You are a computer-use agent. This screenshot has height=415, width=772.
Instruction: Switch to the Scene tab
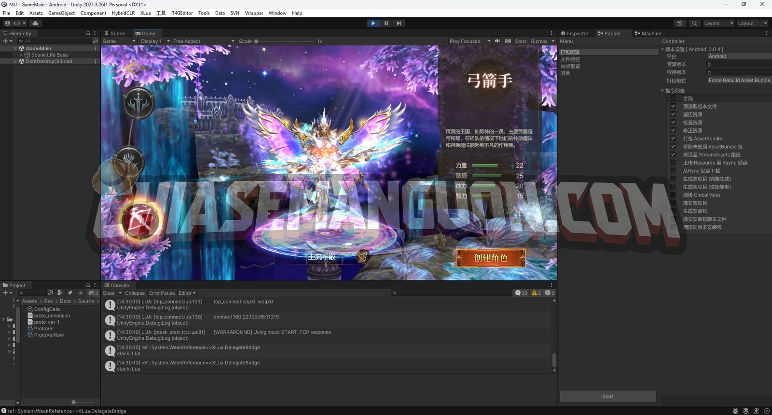click(x=115, y=33)
